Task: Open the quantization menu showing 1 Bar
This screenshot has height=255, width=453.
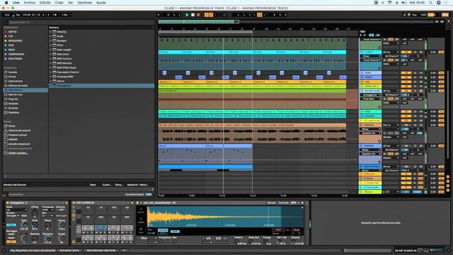Action: [x=66, y=15]
